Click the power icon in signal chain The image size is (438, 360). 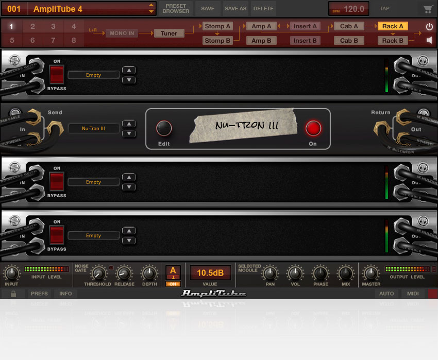[429, 27]
